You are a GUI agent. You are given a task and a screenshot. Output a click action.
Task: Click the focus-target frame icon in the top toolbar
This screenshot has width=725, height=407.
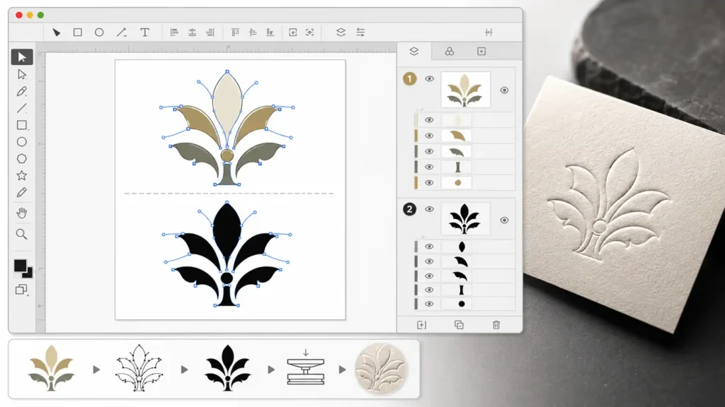[x=310, y=33]
